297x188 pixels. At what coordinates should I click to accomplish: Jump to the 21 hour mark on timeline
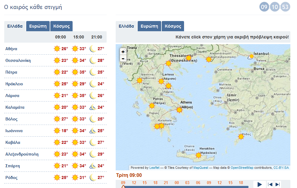pos(165,183)
